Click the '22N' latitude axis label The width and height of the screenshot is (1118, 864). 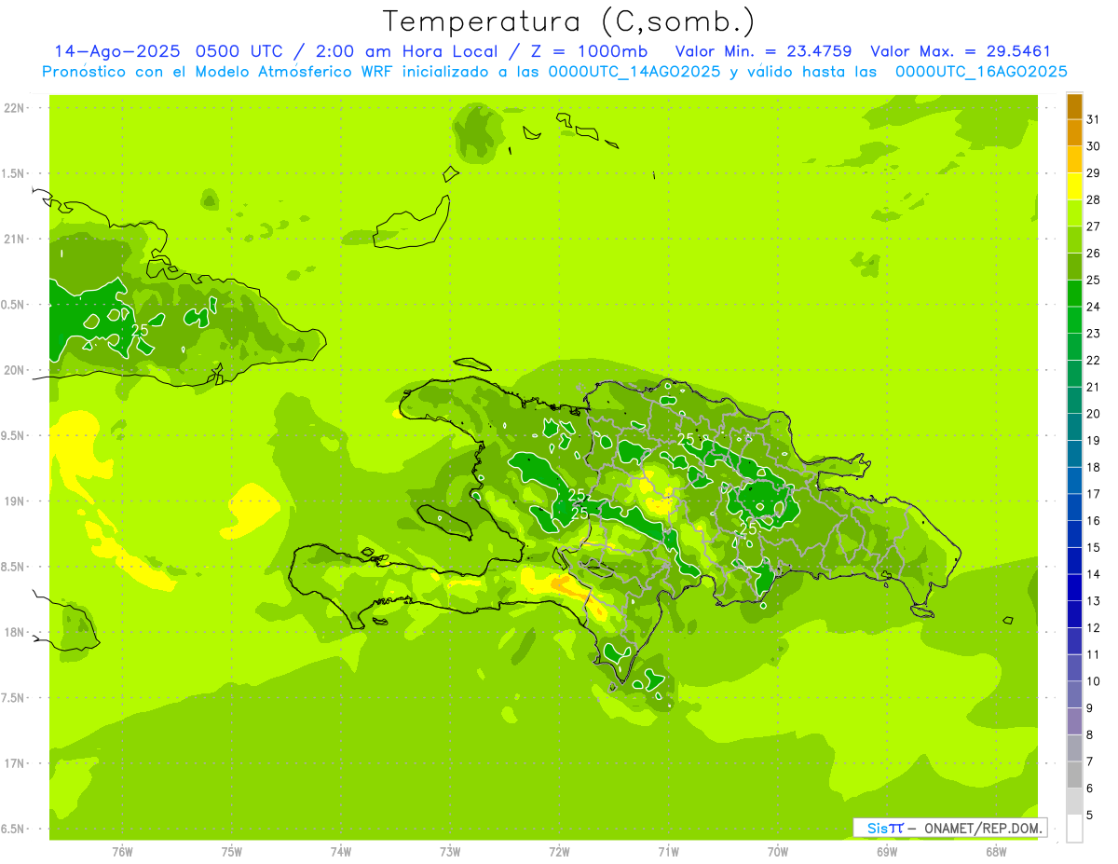(14, 108)
